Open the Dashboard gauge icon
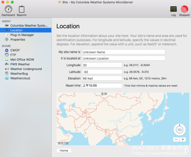 click(8, 9)
